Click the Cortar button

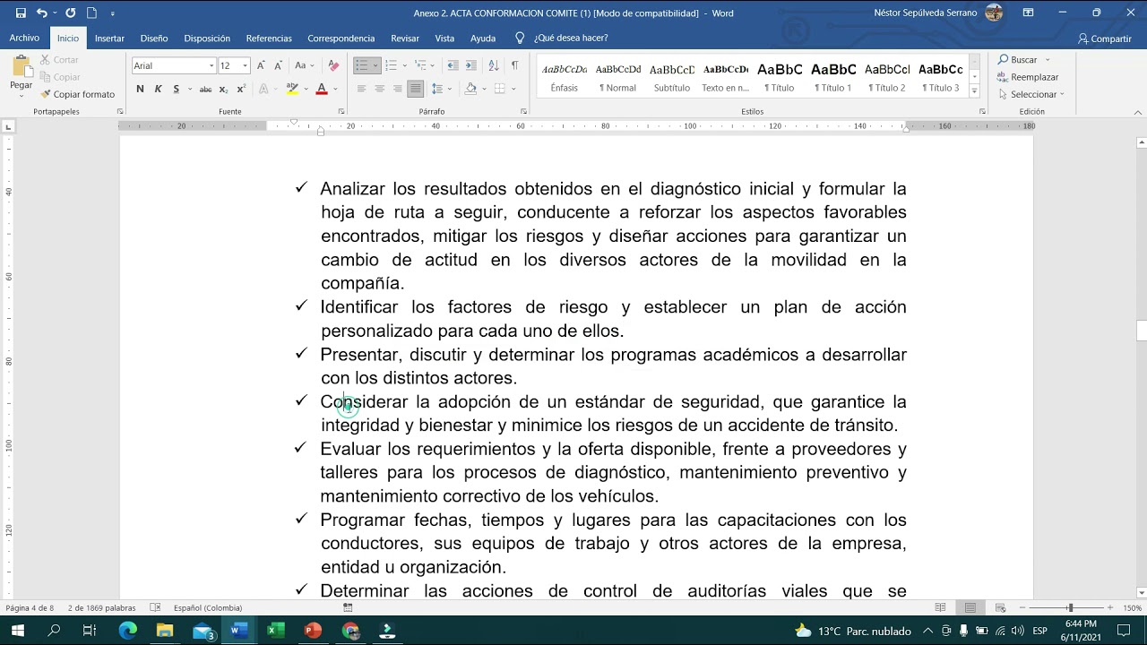point(59,60)
